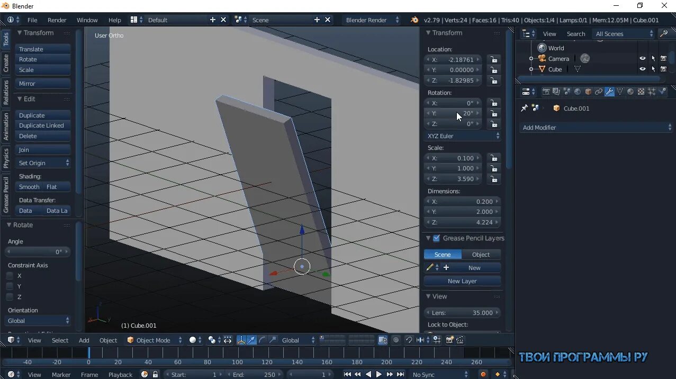Open the mesh Data triangle properties tab

[620, 92]
